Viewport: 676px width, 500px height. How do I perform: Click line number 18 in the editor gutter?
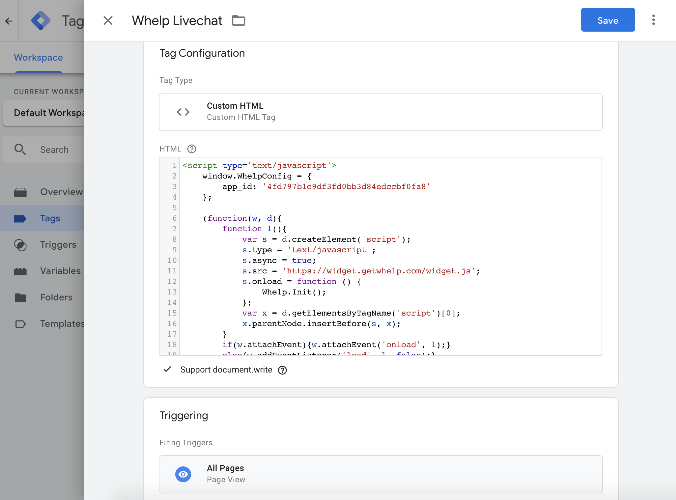tap(172, 345)
